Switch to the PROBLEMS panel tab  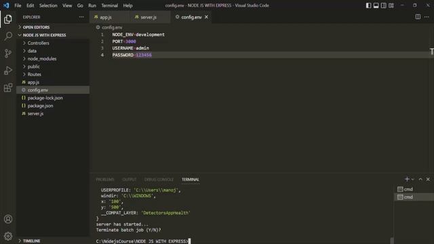coord(105,180)
